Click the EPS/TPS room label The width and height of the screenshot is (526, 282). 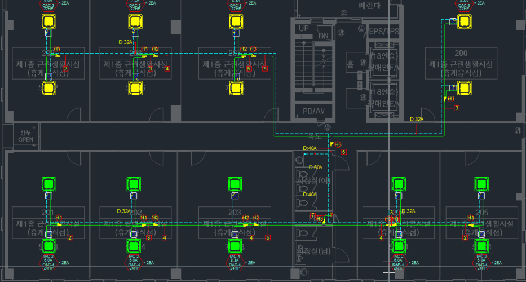pos(383,30)
